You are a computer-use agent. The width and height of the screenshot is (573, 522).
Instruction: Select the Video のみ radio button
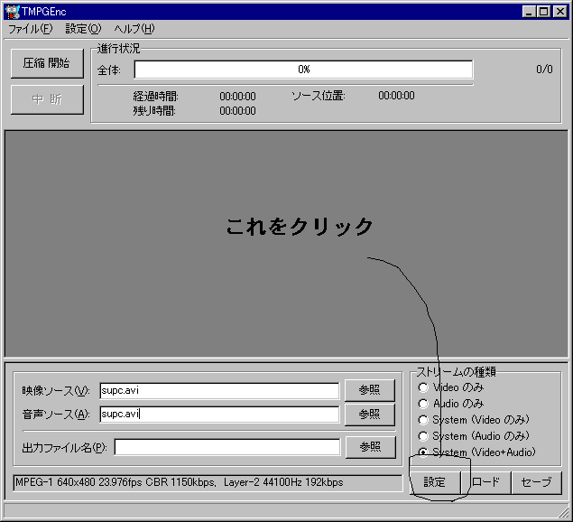pyautogui.click(x=423, y=387)
